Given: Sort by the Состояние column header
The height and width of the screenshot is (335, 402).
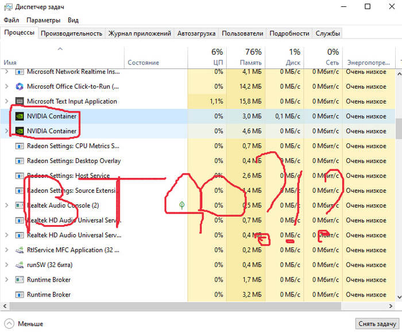Looking at the screenshot, I should pyautogui.click(x=156, y=58).
